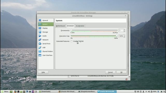This screenshot has width=166, height=93.
Task: Click the Processor(s) slider handle
Action: click(72, 30)
